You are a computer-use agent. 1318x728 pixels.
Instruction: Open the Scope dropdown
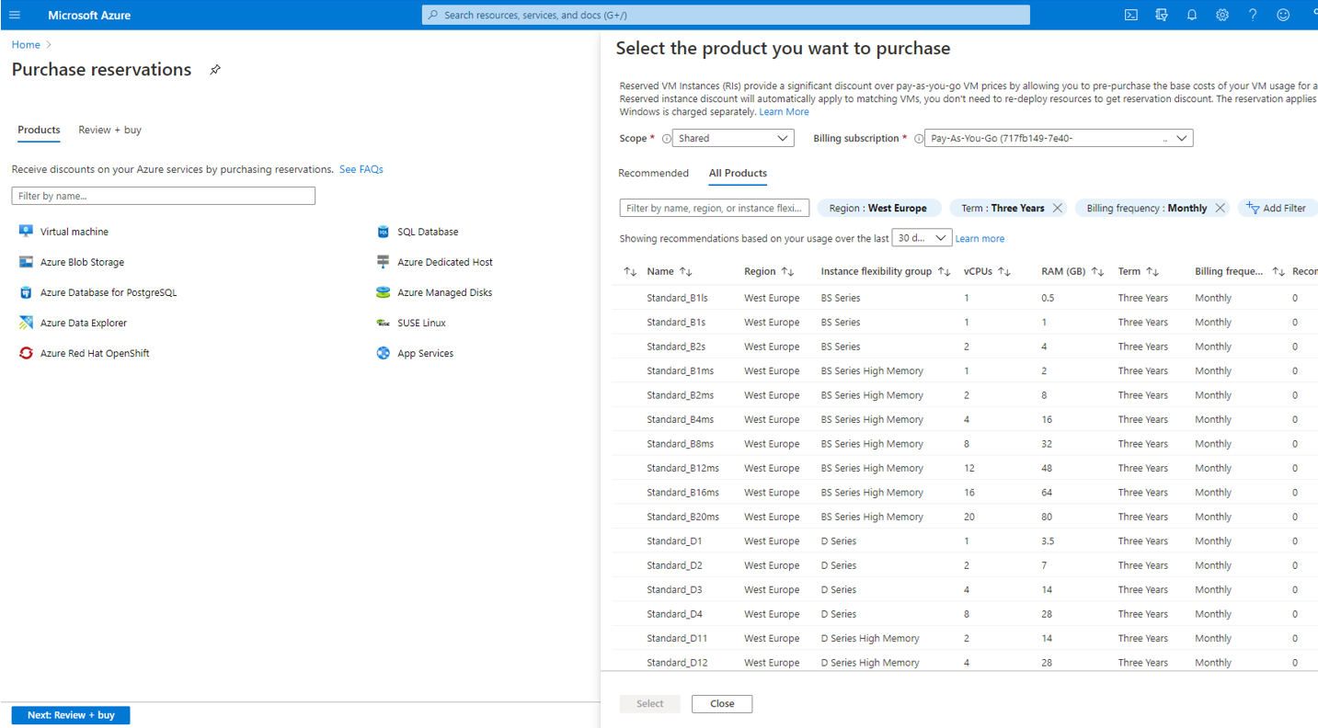click(733, 138)
